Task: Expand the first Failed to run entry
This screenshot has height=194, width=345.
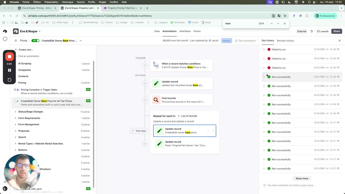Action: pyautogui.click(x=264, y=50)
